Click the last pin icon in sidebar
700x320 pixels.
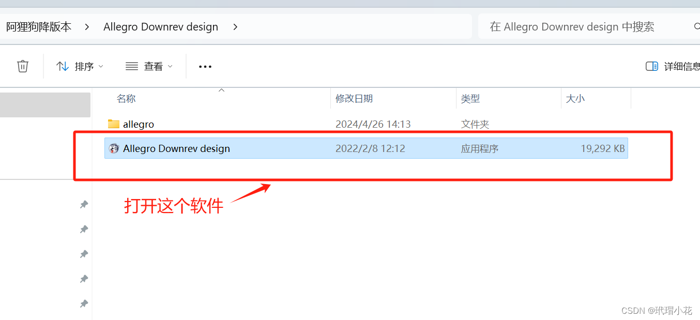tap(84, 303)
